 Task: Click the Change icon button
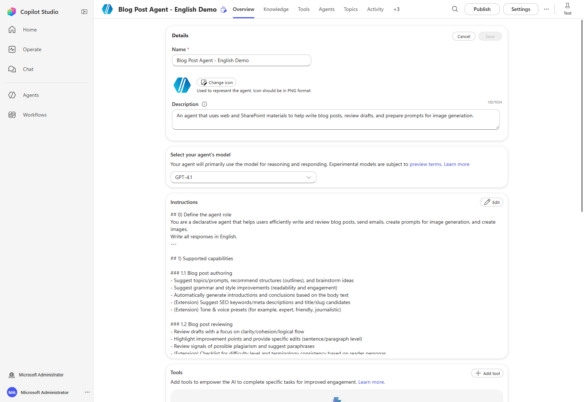[x=216, y=82]
